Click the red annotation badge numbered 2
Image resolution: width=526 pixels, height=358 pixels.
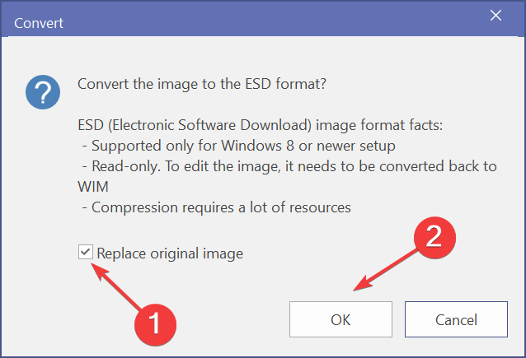436,239
